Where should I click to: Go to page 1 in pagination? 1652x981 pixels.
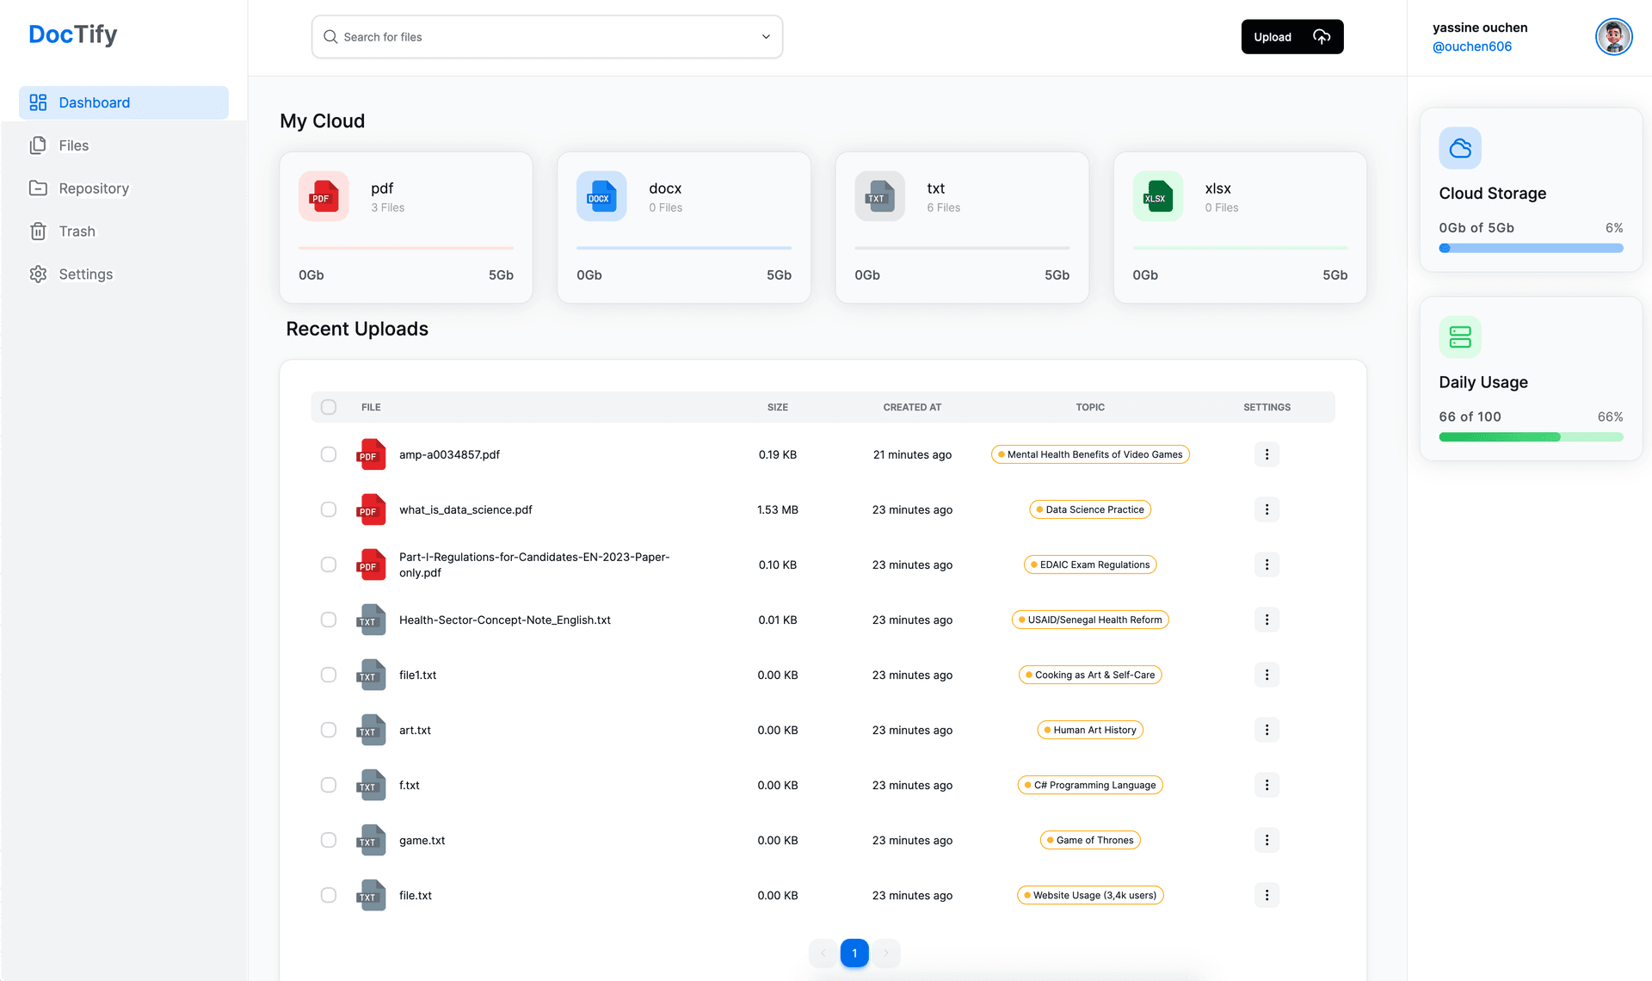tap(854, 953)
